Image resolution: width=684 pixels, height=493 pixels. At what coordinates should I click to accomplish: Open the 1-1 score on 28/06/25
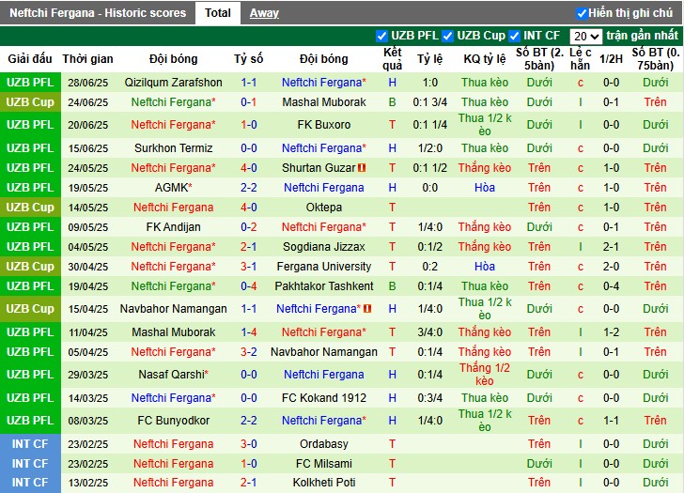click(249, 83)
